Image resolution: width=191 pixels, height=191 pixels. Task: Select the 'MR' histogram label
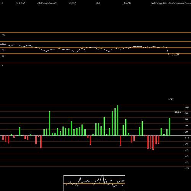[x=170, y=99]
